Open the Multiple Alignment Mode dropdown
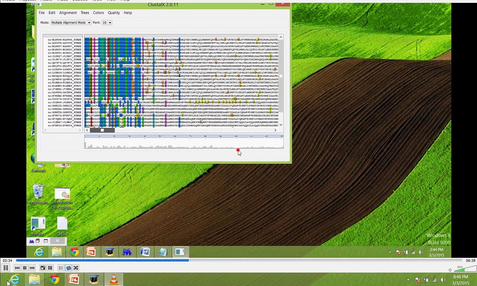Screen dimensions: 477x286 71,23
